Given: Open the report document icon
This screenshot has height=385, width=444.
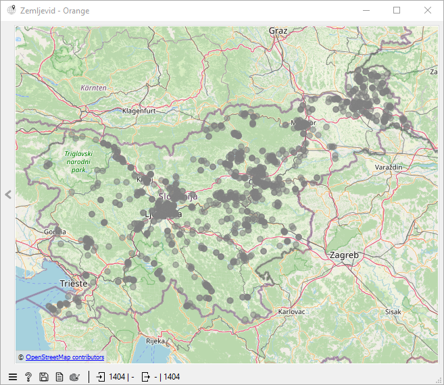Looking at the screenshot, I should click(x=59, y=377).
